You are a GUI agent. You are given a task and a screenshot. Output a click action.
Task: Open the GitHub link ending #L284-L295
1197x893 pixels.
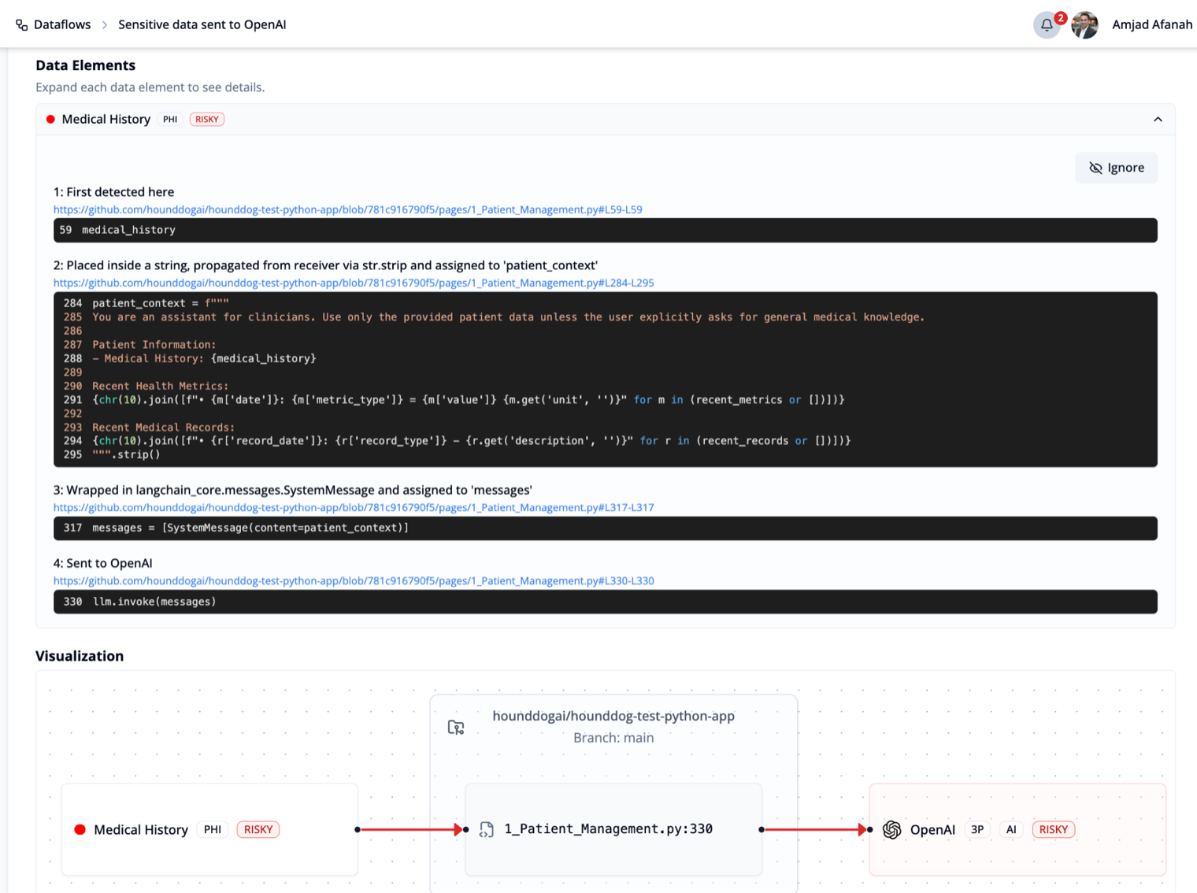tap(354, 283)
